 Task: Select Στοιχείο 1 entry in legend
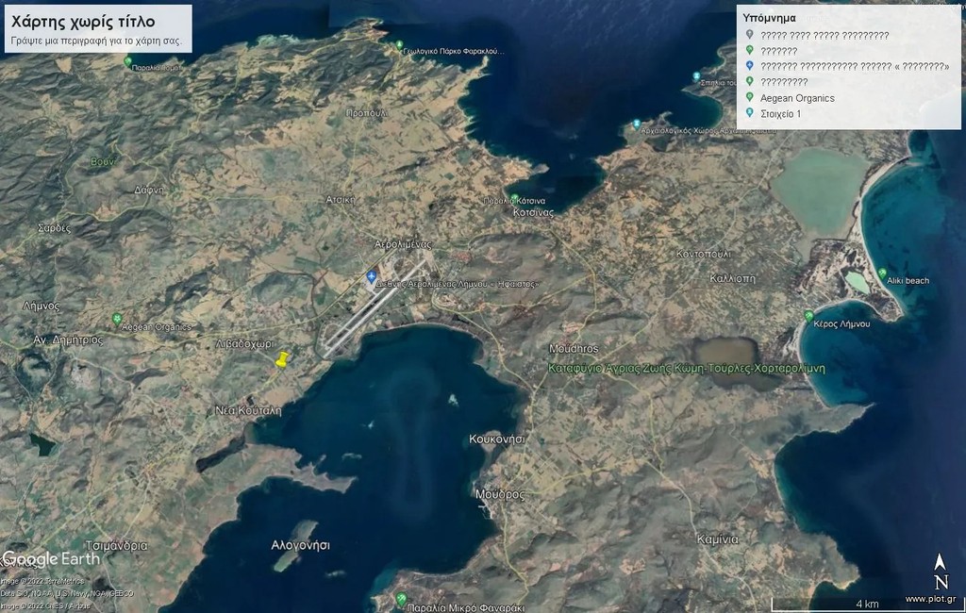(780, 114)
